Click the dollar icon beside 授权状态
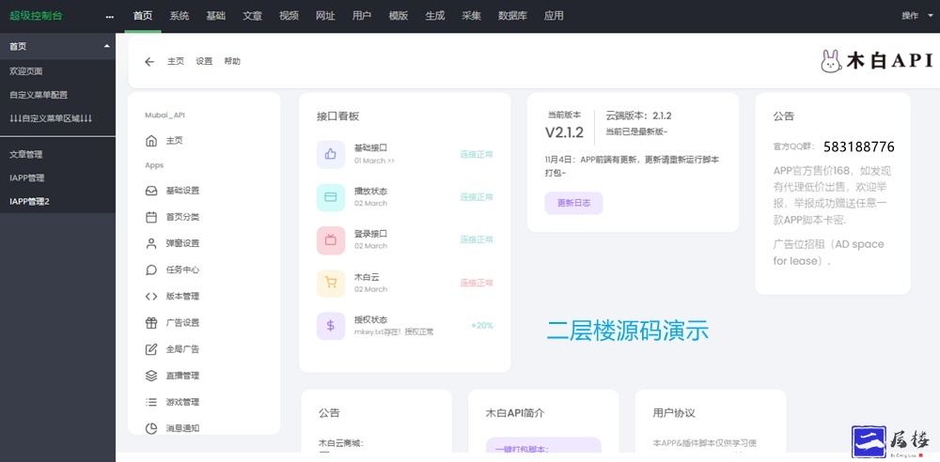Image resolution: width=940 pixels, height=462 pixels. tap(330, 326)
